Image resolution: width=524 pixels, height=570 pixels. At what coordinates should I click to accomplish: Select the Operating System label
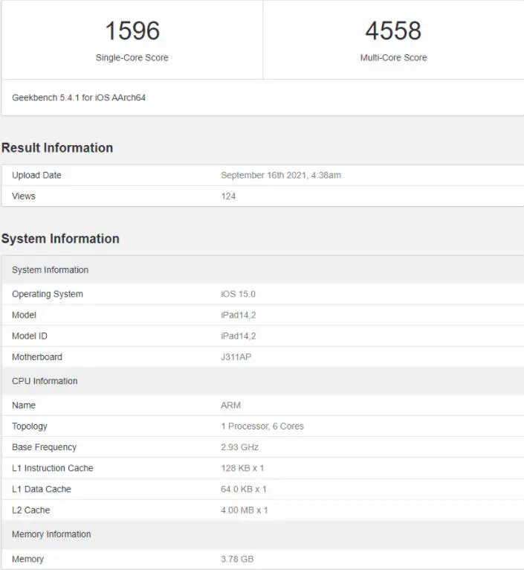click(48, 294)
